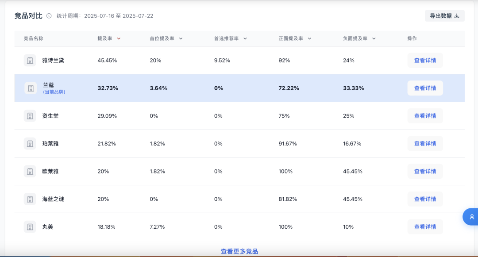Click the 竞品对比 section title
Screen dimensions: 478x257
tap(28, 16)
